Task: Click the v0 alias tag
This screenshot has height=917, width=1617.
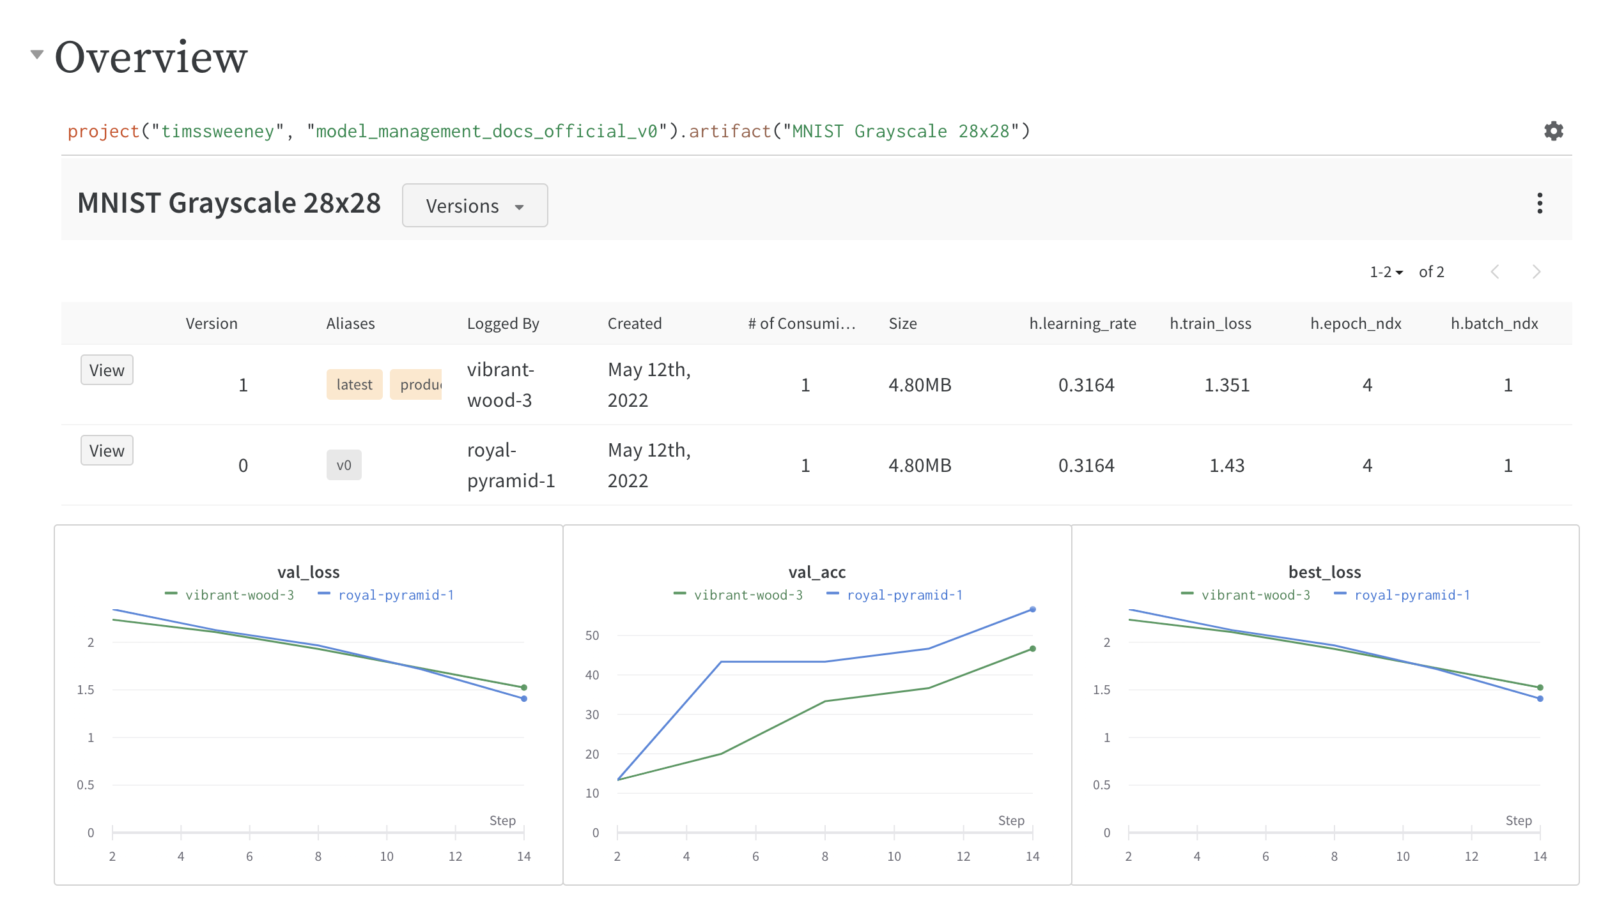Action: 344,465
